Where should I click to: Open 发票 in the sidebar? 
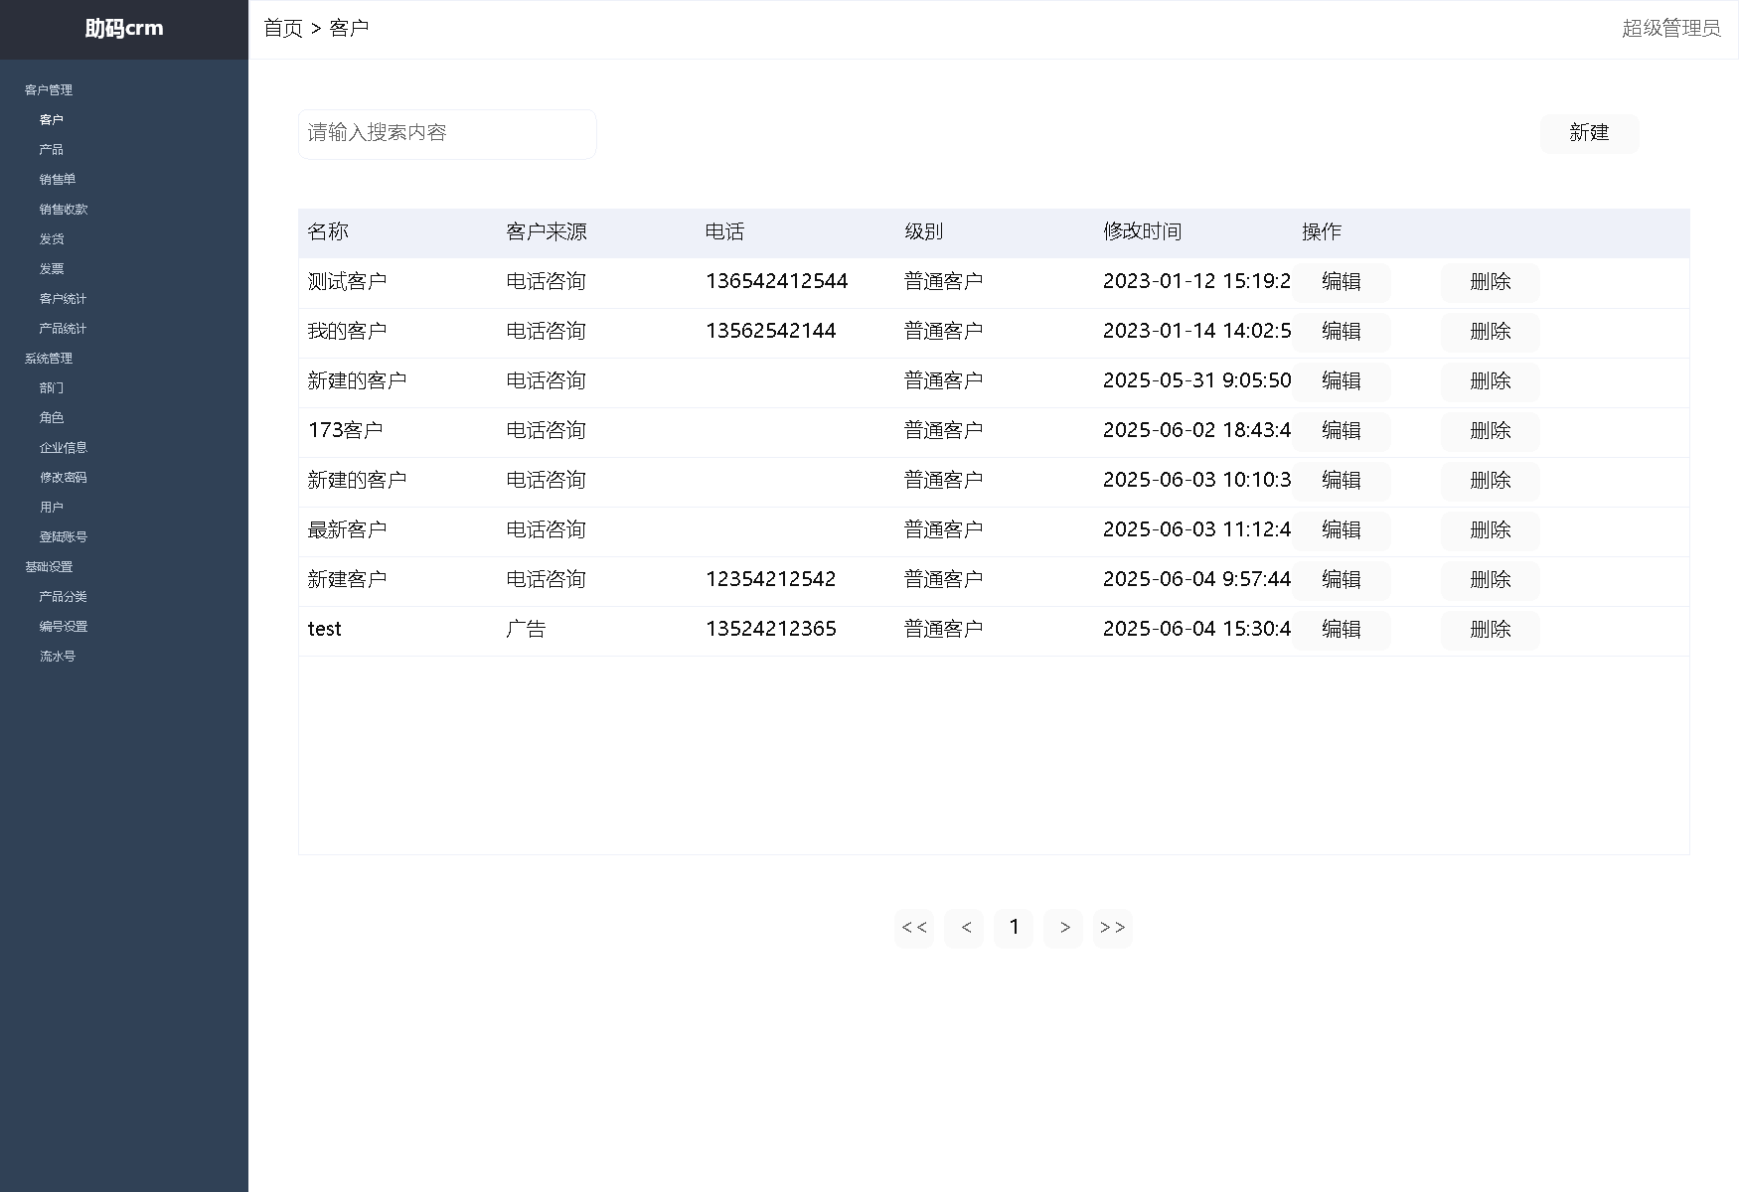pyautogui.click(x=52, y=268)
